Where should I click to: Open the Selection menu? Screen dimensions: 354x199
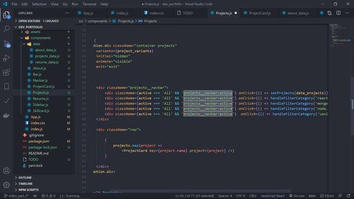tap(39, 4)
